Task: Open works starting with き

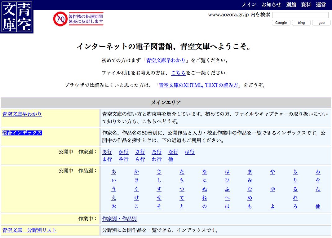Action: coord(137,180)
